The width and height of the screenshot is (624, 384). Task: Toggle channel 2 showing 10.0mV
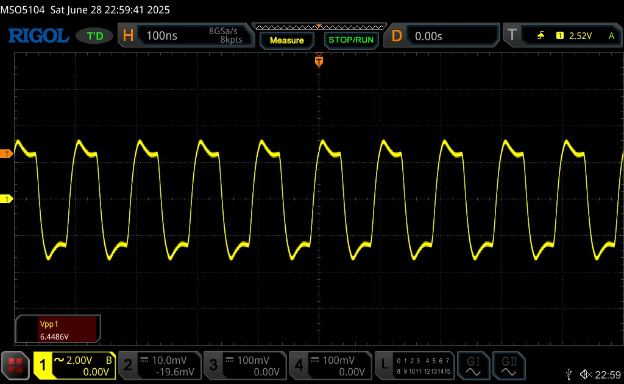click(x=160, y=366)
